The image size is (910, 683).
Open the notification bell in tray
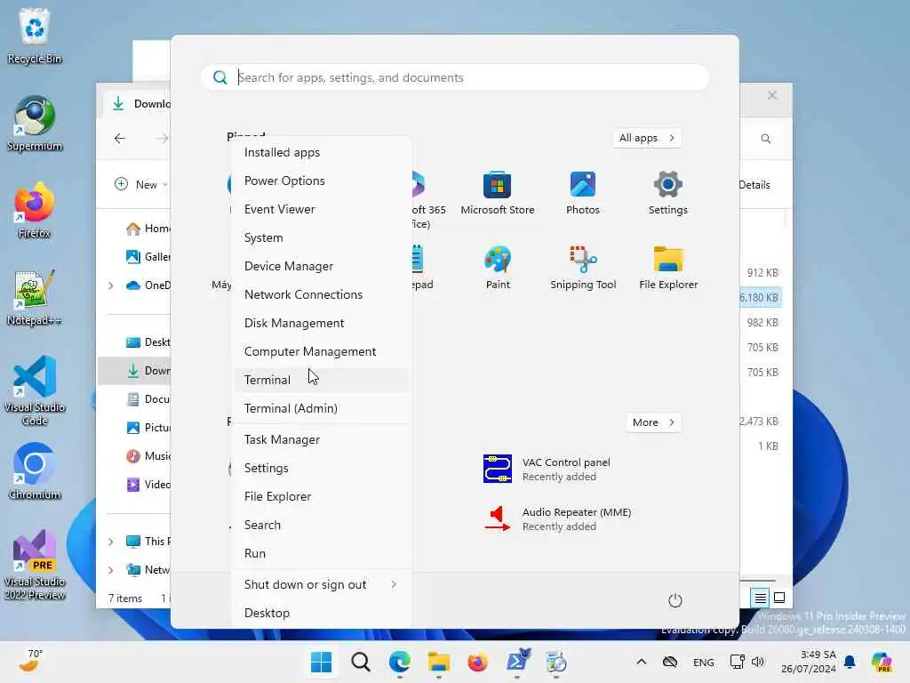(850, 662)
